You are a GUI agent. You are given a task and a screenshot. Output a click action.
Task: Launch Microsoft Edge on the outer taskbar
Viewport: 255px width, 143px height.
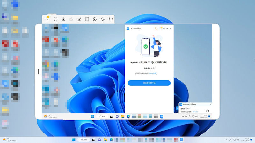pyautogui.click(x=111, y=140)
